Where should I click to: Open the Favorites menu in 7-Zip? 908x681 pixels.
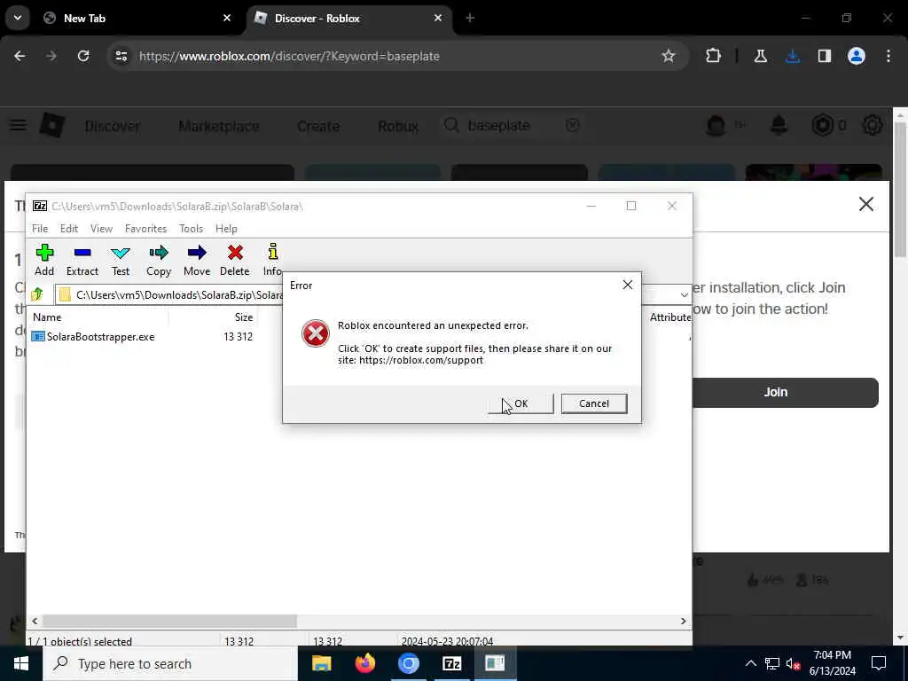(146, 229)
